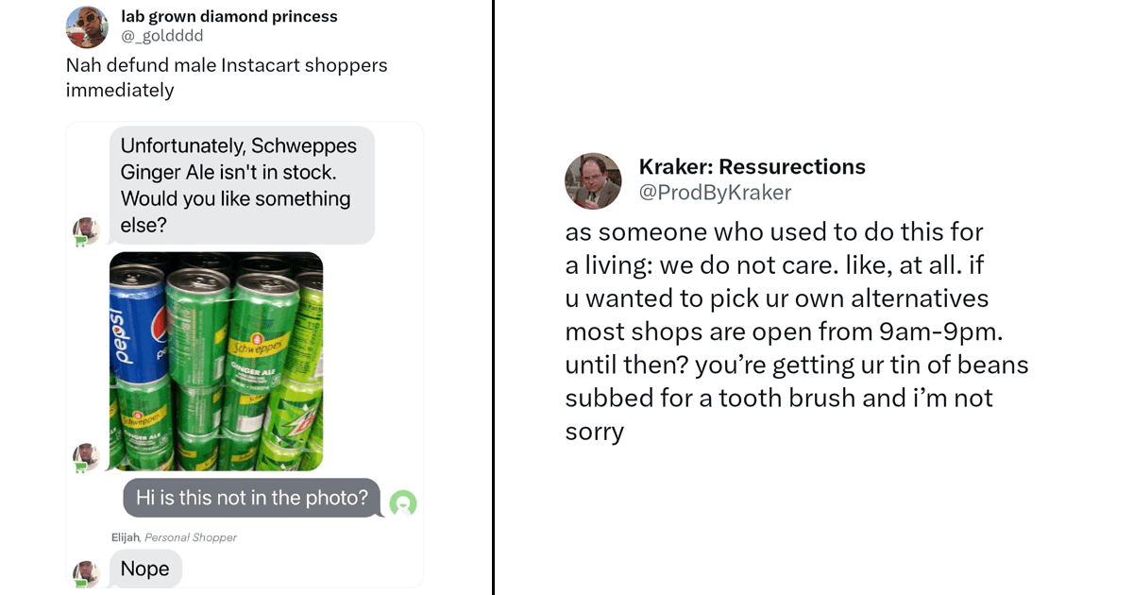
Task: Open the lab grown diamond princess display name
Action: (x=228, y=16)
